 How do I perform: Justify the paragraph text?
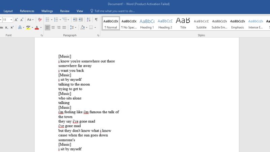tap(64, 27)
